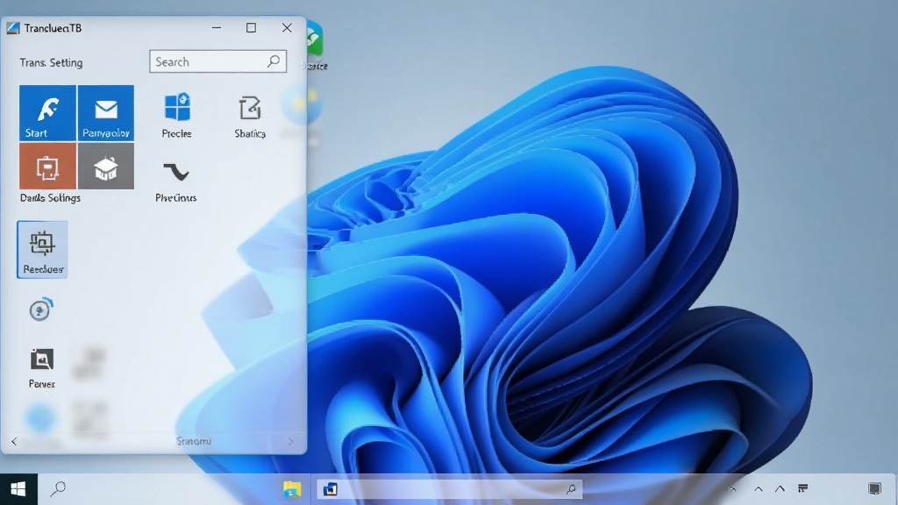Click the network tray icon
The image size is (898, 505).
pyautogui.click(x=803, y=488)
